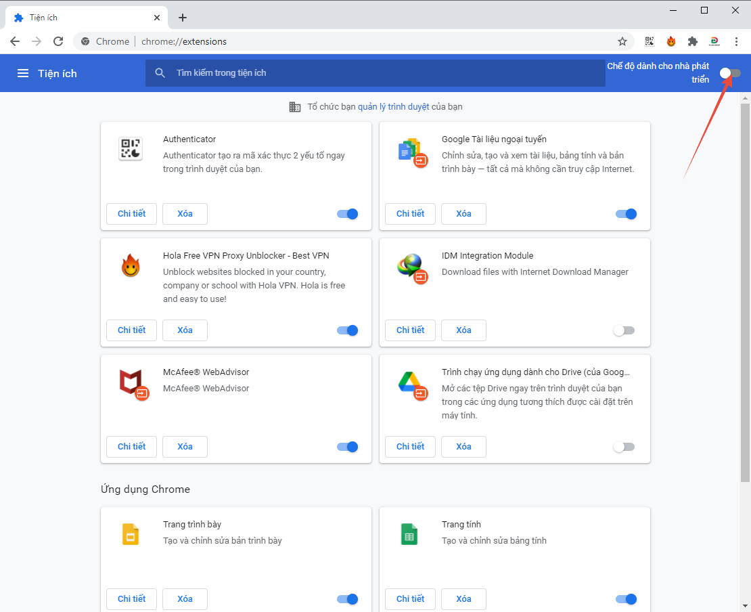Image resolution: width=751 pixels, height=612 pixels.
Task: Click the Hola Free VPN Proxy Unblocker title
Action: [246, 255]
